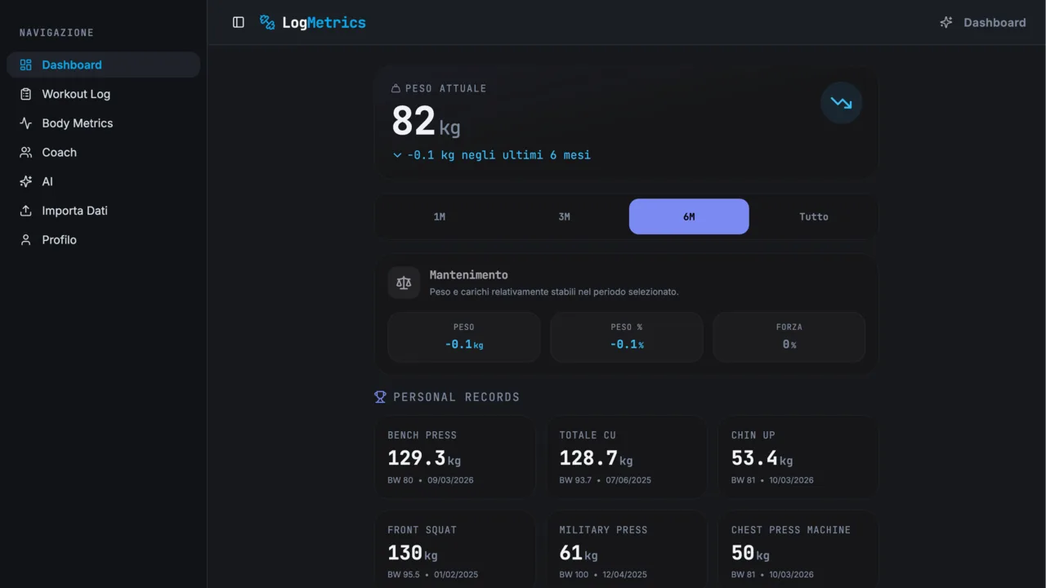Select the 1M time range

click(440, 216)
